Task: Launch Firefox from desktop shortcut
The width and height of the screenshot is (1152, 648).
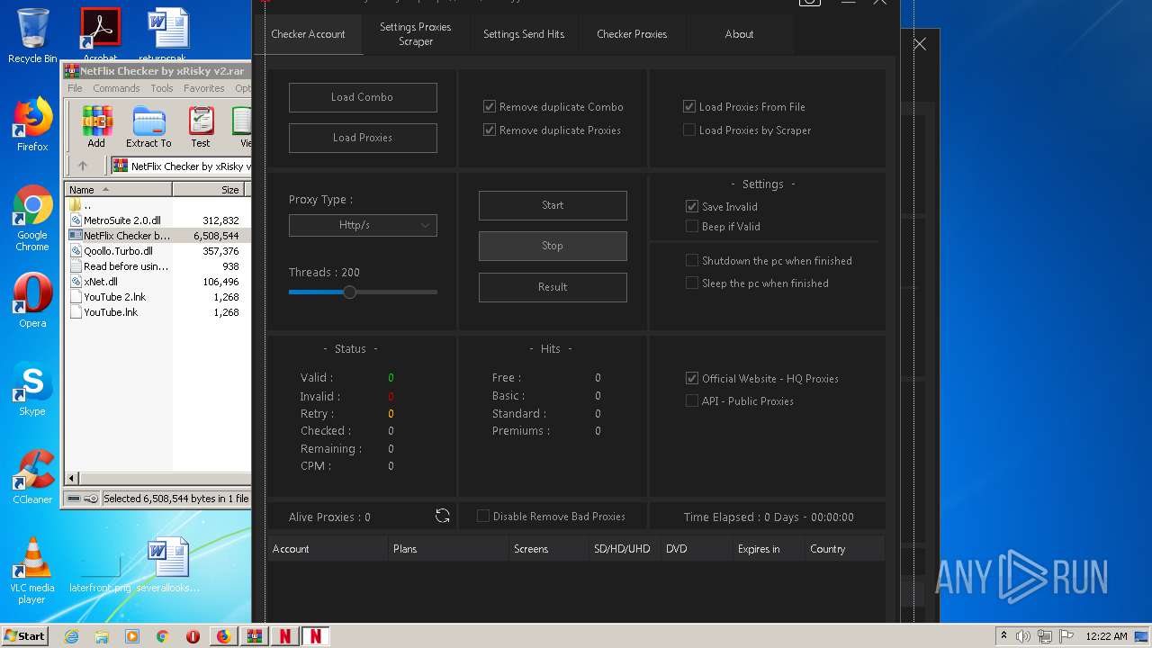Action: 32,124
